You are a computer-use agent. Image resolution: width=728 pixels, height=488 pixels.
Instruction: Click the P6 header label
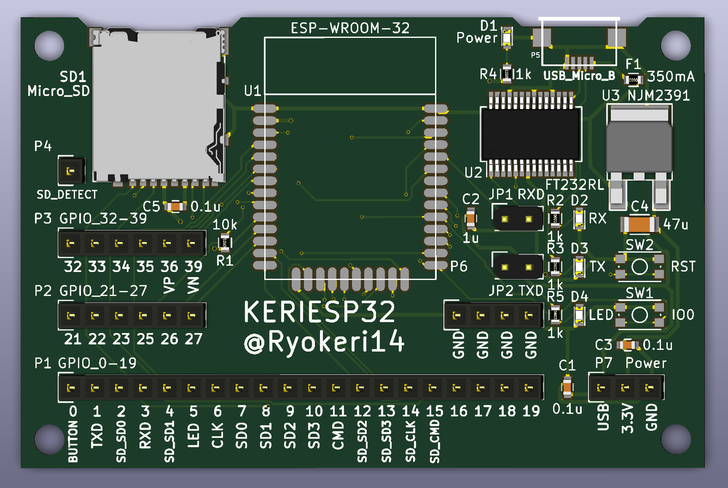pyautogui.click(x=459, y=266)
